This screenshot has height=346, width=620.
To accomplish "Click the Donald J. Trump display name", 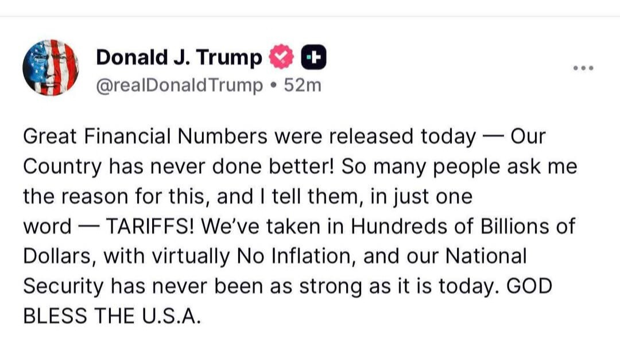I will (x=179, y=57).
